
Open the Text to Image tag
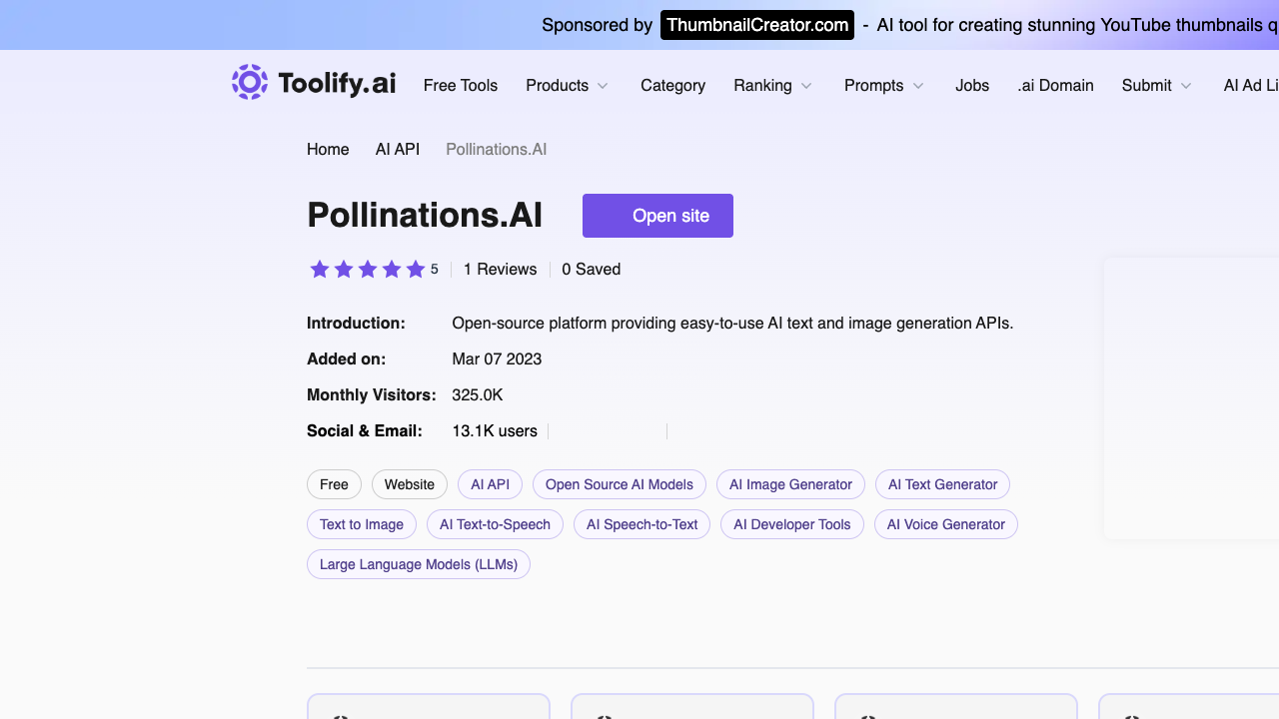[362, 524]
